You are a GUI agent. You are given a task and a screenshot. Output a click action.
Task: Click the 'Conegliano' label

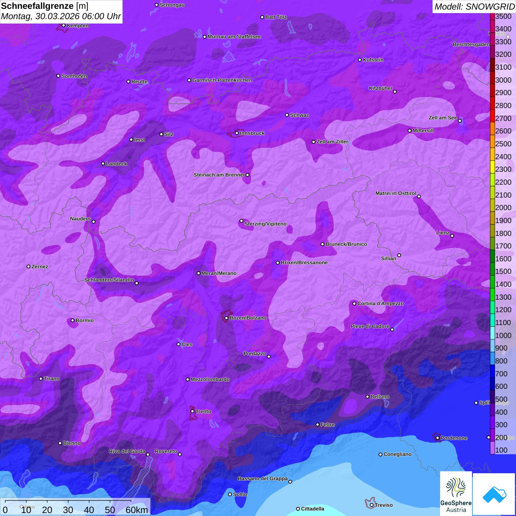397,454
